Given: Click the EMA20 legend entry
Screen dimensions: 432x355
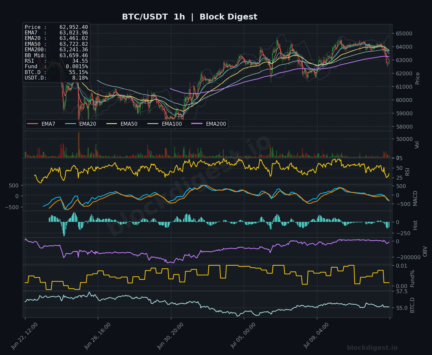Looking at the screenshot, I should pos(81,124).
